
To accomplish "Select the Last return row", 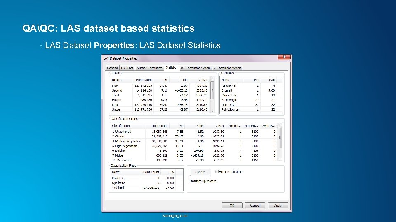I will [x=160, y=105].
